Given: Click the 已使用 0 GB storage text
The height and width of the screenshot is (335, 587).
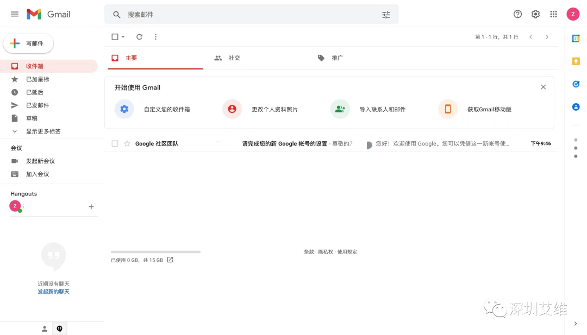Looking at the screenshot, I should pyautogui.click(x=137, y=260).
